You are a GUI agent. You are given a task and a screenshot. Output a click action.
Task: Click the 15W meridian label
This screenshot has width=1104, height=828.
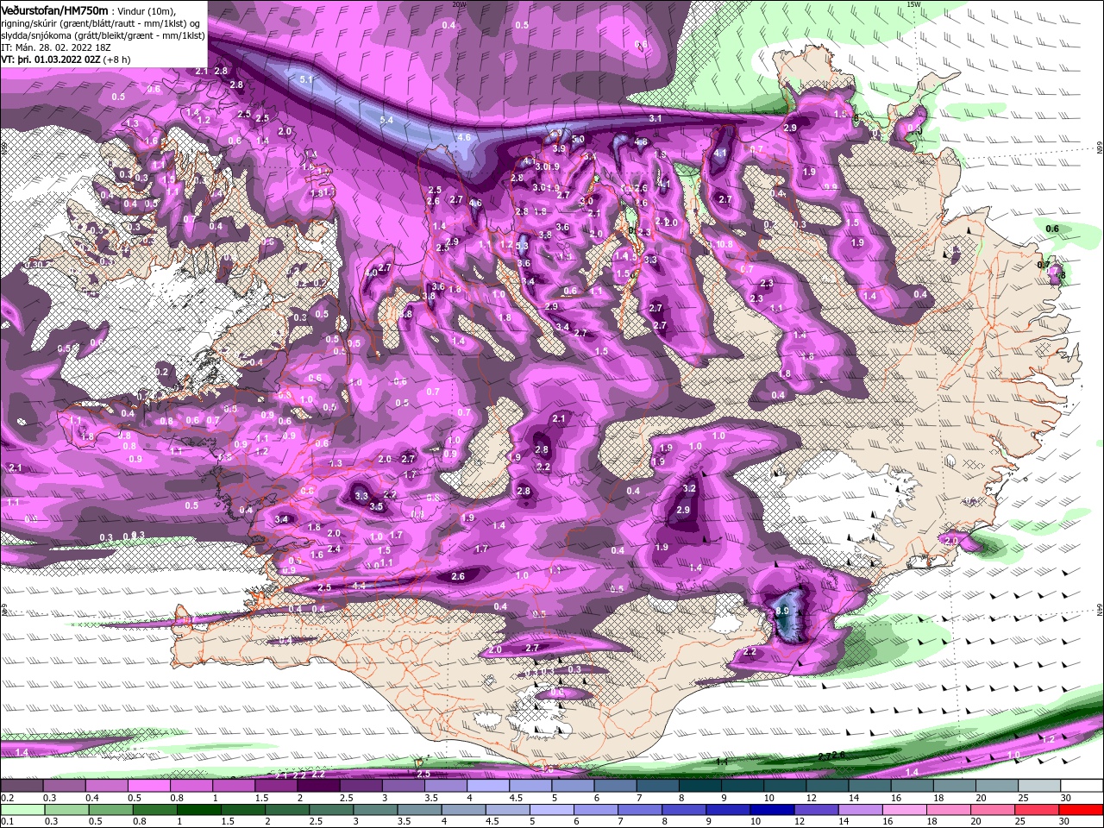tap(913, 3)
